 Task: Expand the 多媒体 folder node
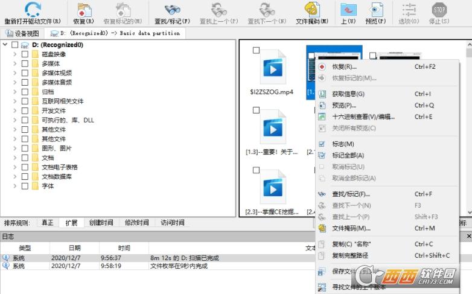tap(14, 63)
